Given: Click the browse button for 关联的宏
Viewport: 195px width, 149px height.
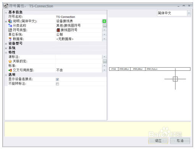Looking at the screenshot, I should pos(105,62).
